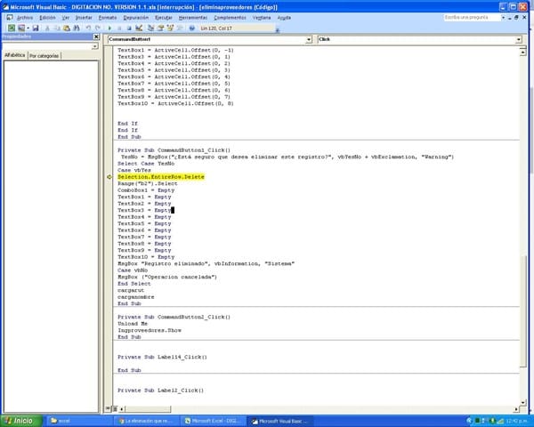534x427 pixels.
Task: Click the Save icon in the toolbar
Action: click(34, 28)
